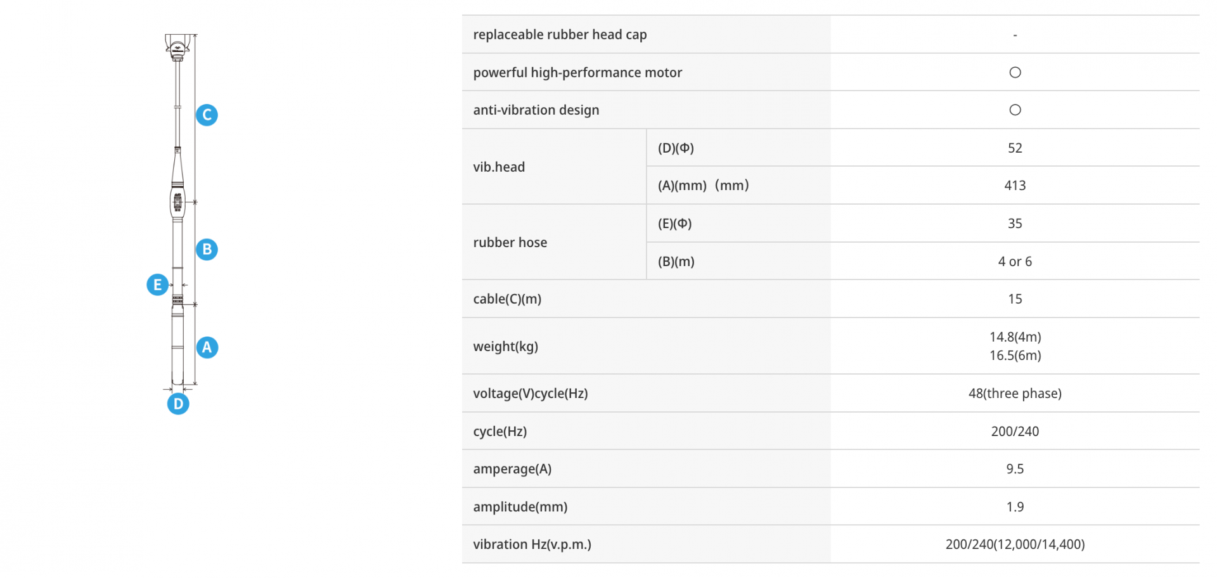Viewport: 1217px width, 578px height.
Task: Click the "rubber hose" row header
Action: (510, 242)
